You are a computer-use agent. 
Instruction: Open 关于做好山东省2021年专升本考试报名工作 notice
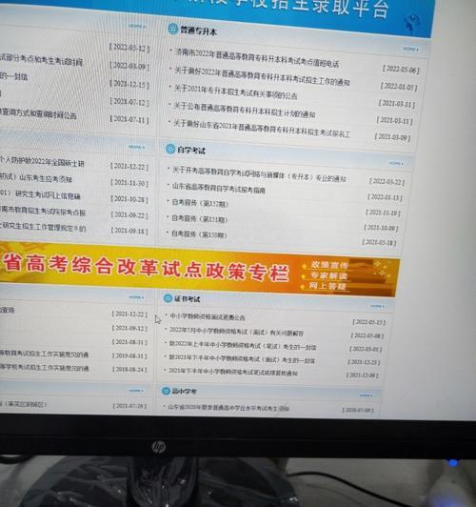(x=262, y=129)
